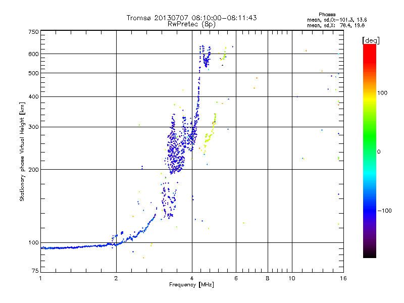Click the 'Phases' heading in the legend
The width and height of the screenshot is (404, 303).
[327, 15]
